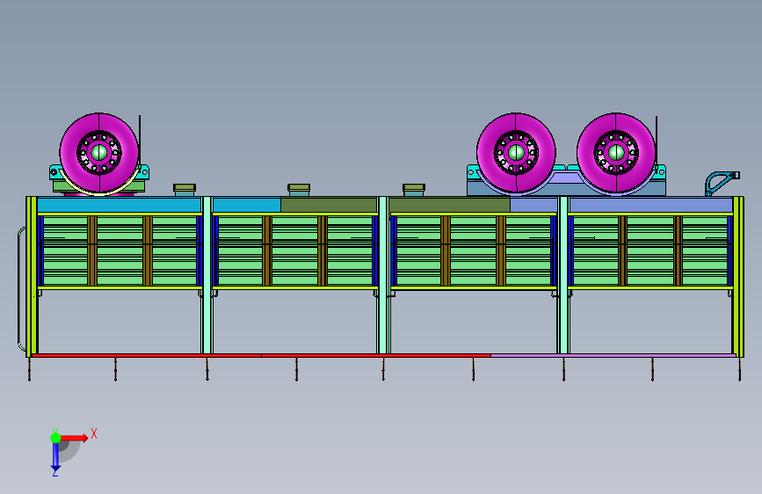Screen dimensions: 762x494
Task: Select the teal bracket at model's top right
Action: [722, 183]
